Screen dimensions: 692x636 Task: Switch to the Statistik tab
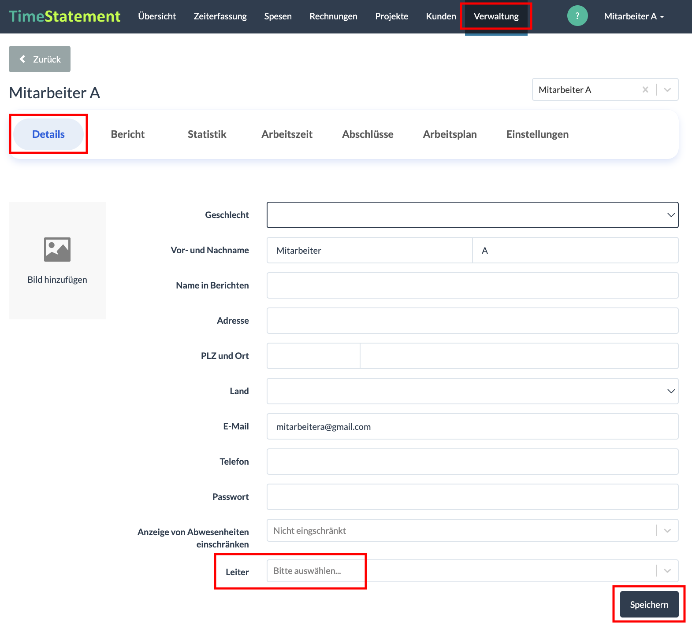[x=207, y=134]
